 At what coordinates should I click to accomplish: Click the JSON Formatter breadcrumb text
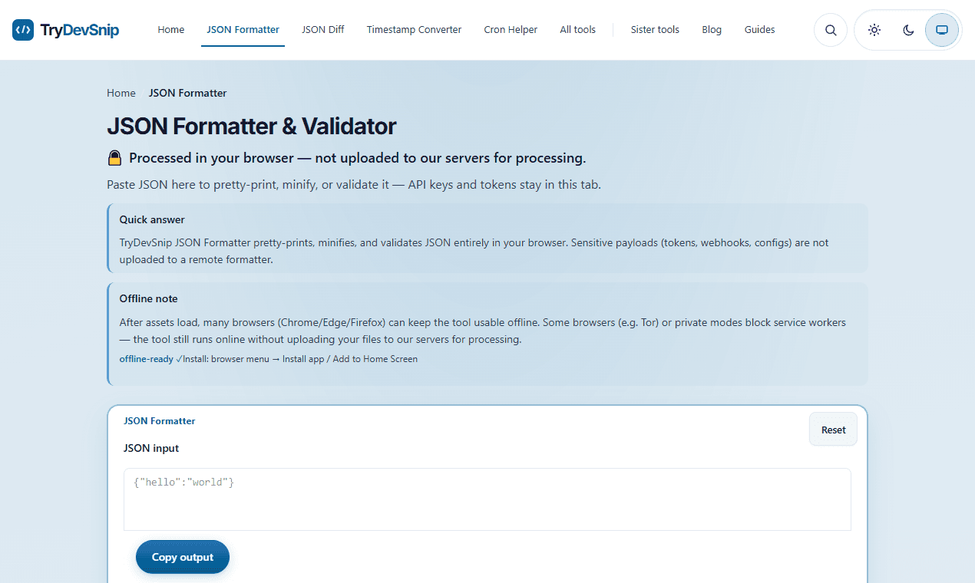click(x=188, y=93)
